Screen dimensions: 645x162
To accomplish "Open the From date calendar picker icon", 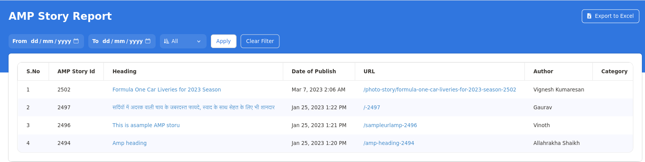I will pyautogui.click(x=76, y=41).
